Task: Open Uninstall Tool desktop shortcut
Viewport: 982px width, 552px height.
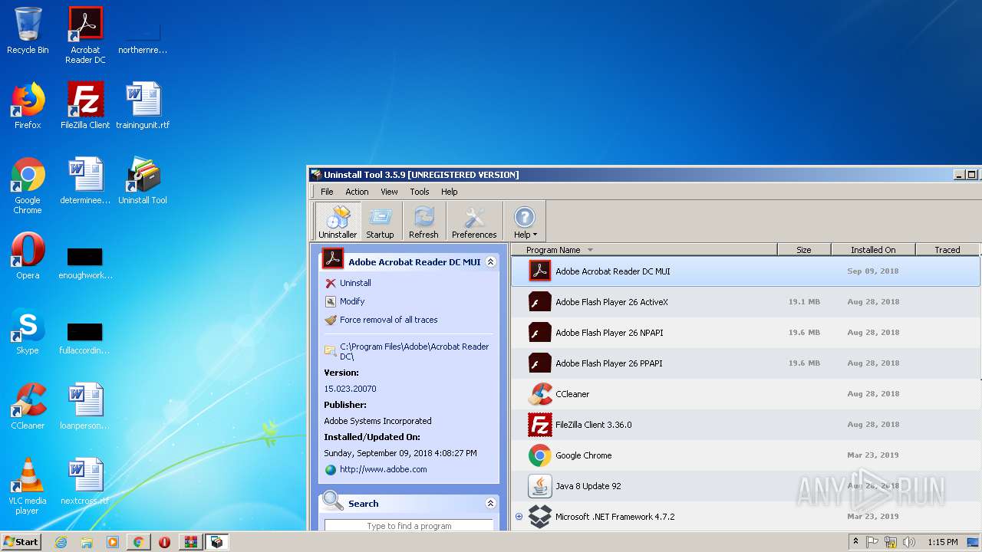Action: 143,181
